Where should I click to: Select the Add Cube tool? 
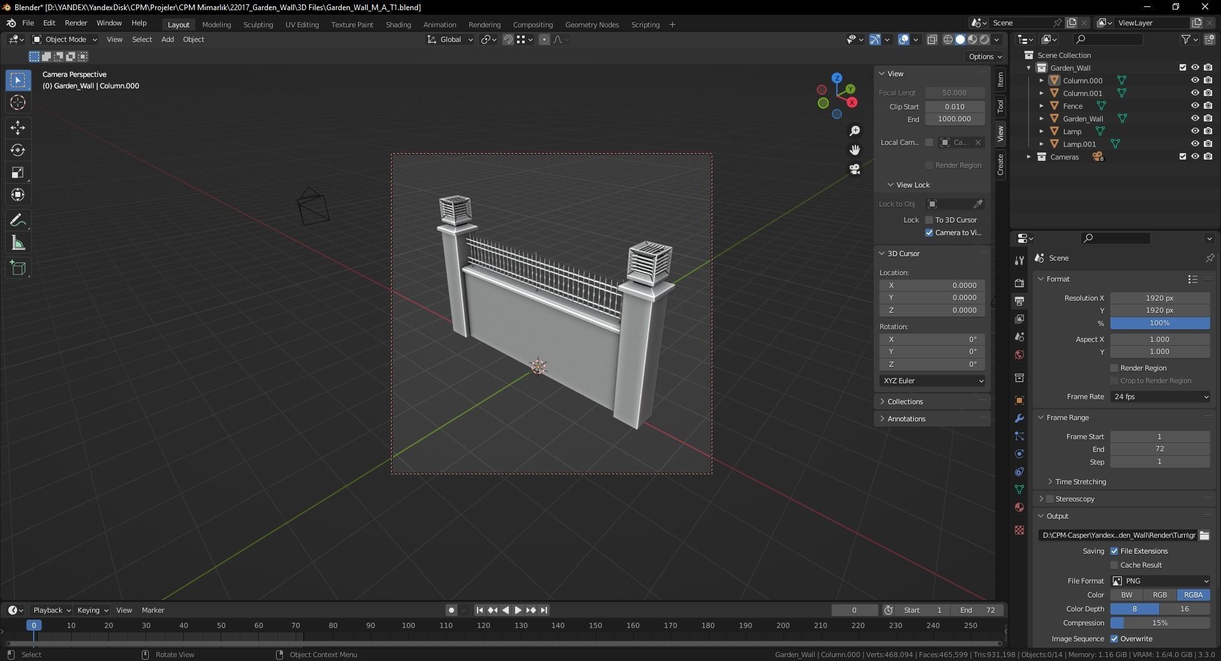(x=18, y=268)
